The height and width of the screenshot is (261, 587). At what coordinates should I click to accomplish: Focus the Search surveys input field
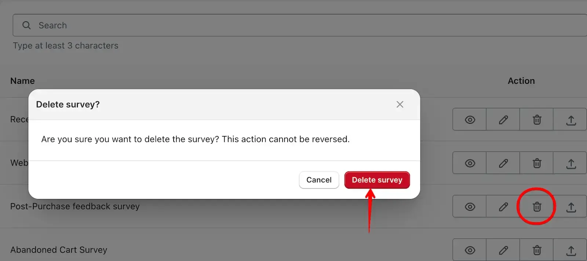pos(300,25)
